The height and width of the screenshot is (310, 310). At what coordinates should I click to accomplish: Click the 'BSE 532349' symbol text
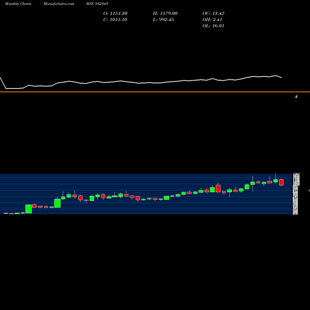97,4
